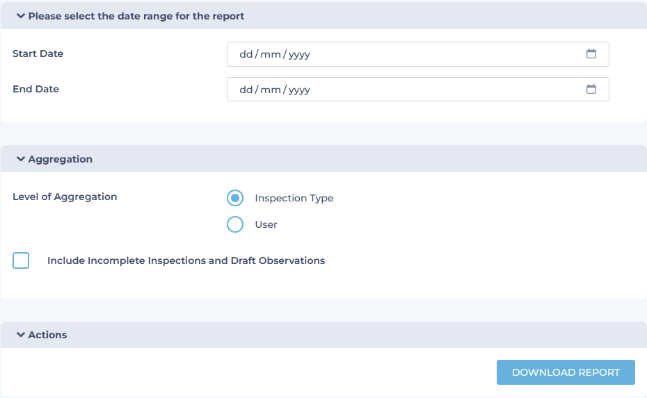Click the Include Incomplete Inspections label text
The width and height of the screenshot is (647, 398).
click(x=186, y=260)
